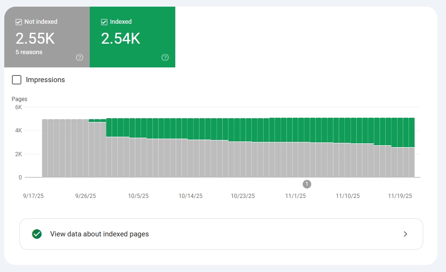This screenshot has height=272, width=446.
Task: Click the 11/19/25 date axis label
Action: pos(400,196)
